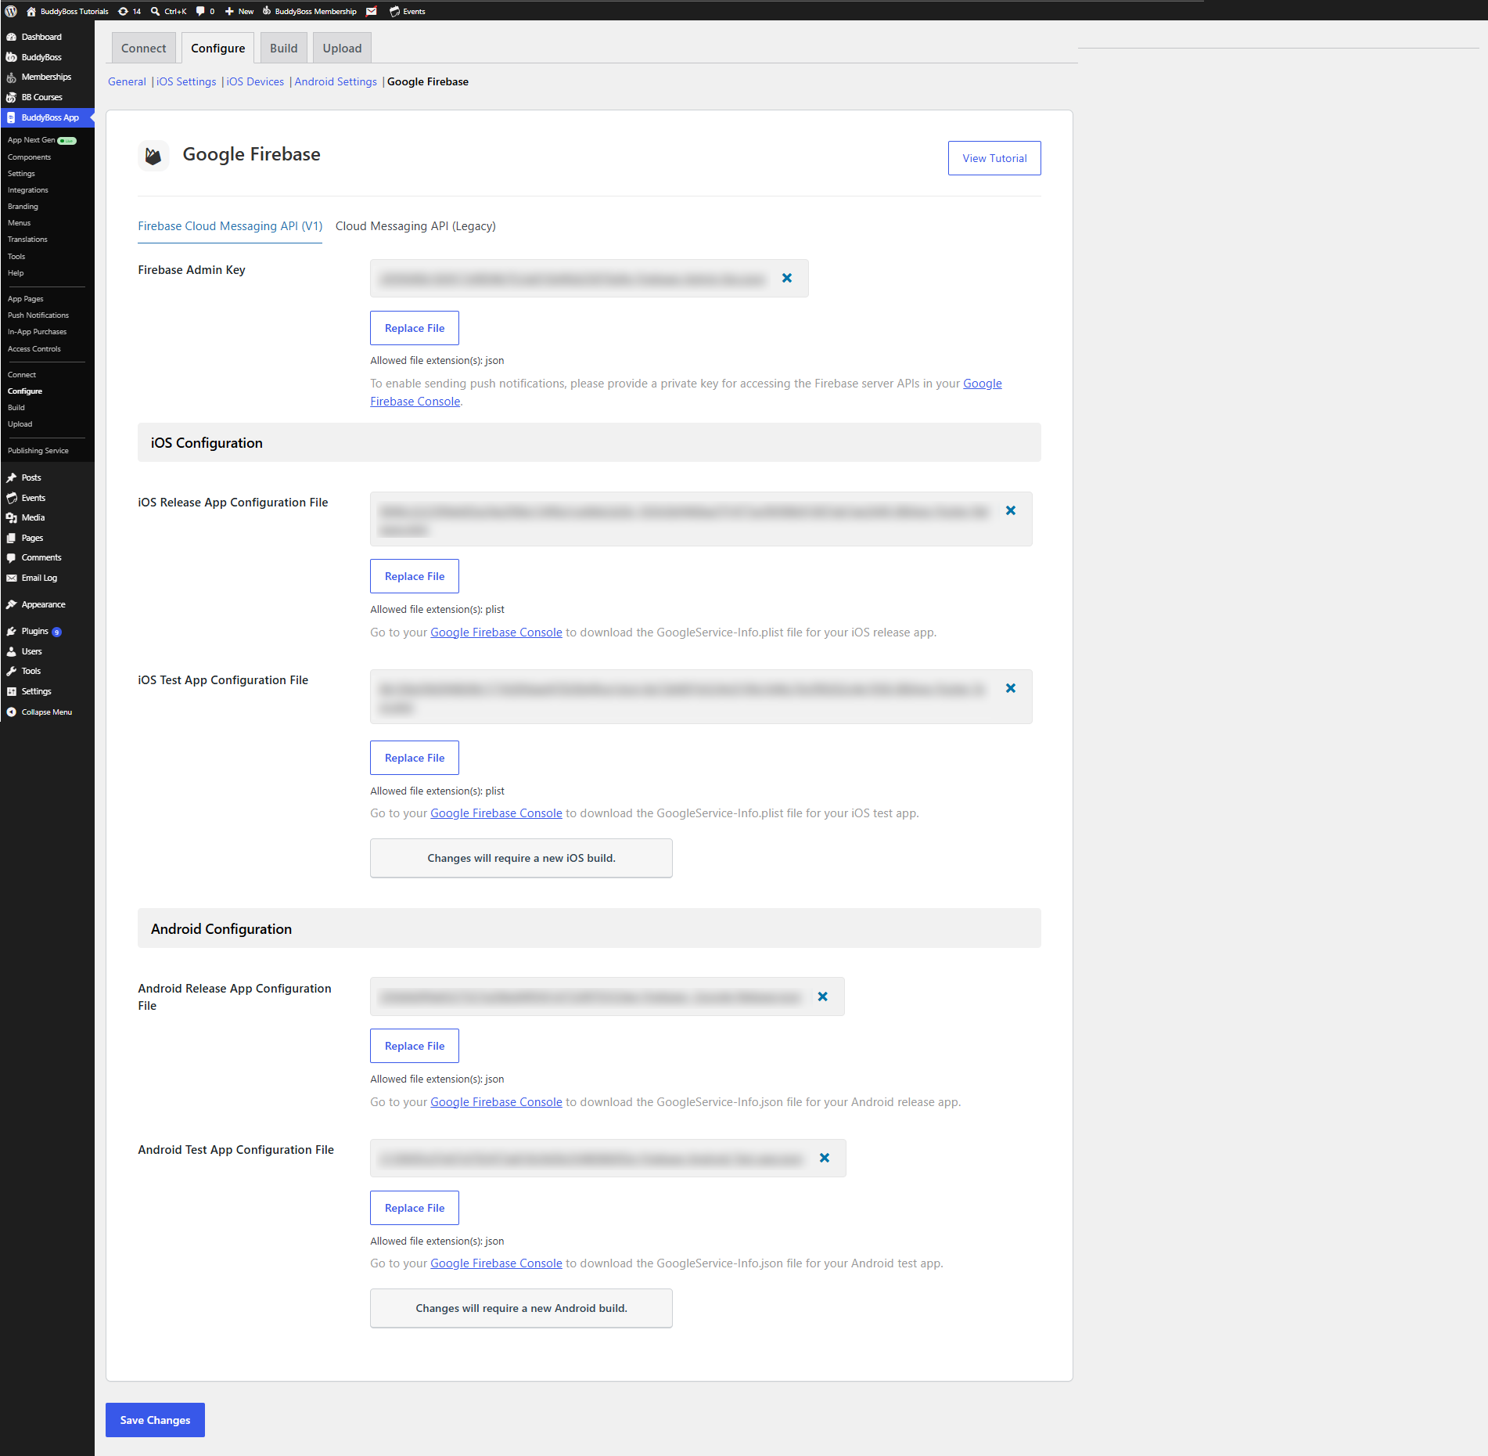The height and width of the screenshot is (1456, 1488).
Task: Click Replace File for iOS Release App
Action: coord(415,576)
